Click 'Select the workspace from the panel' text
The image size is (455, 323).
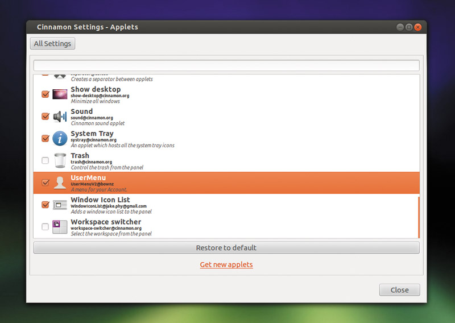tap(111, 234)
